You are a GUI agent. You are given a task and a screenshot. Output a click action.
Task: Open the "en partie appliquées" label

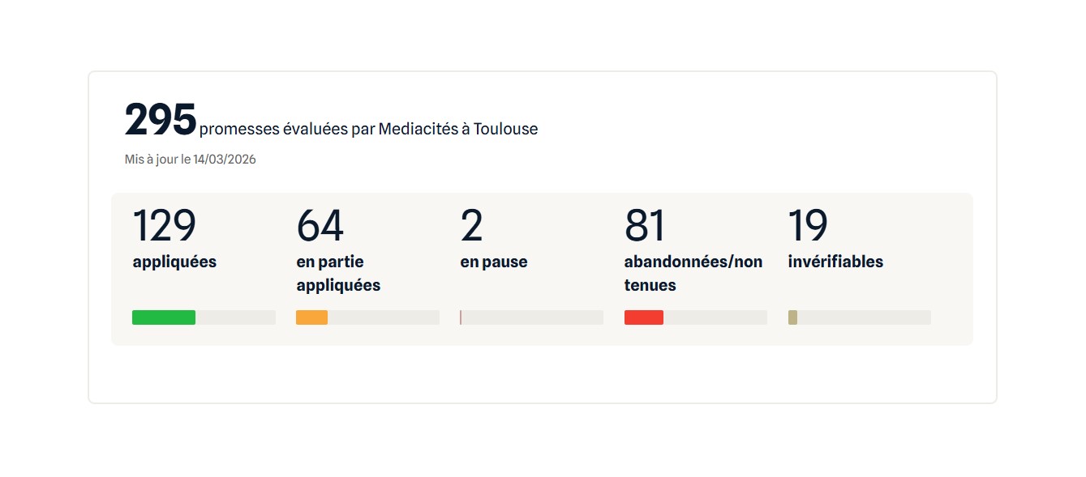(338, 274)
